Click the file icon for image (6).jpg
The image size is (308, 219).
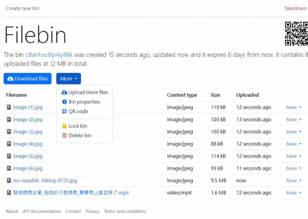click(x=9, y=168)
